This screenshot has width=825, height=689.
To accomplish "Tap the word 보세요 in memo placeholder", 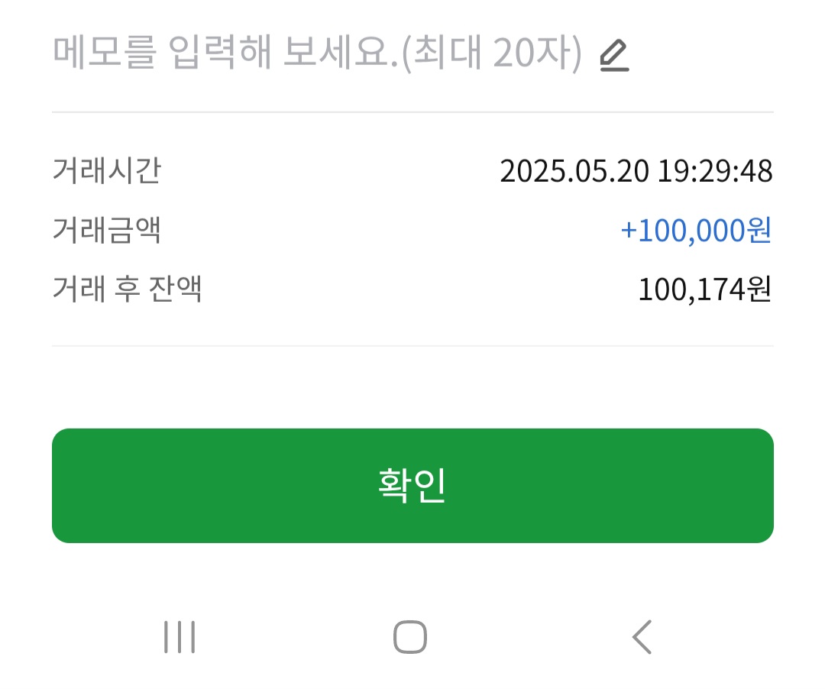I will click(341, 53).
